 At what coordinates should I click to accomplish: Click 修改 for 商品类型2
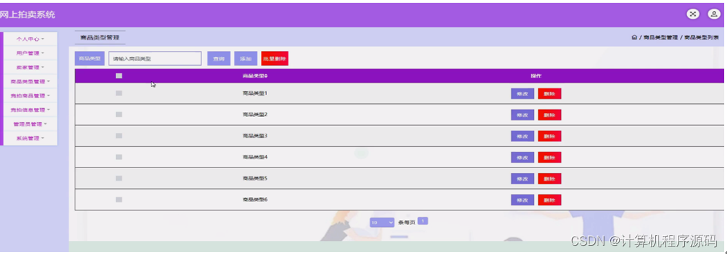[522, 115]
